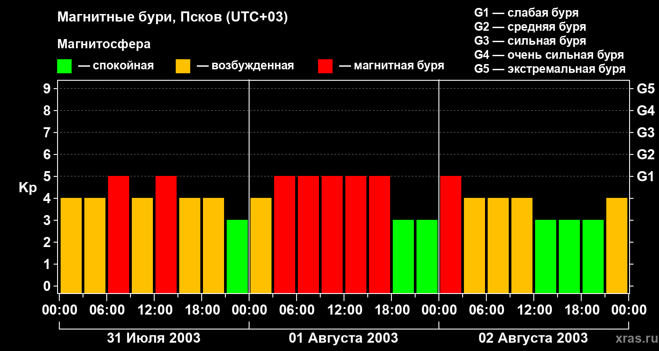Click the 'Kp' axis label
The width and height of the screenshot is (659, 351).
pos(27,188)
